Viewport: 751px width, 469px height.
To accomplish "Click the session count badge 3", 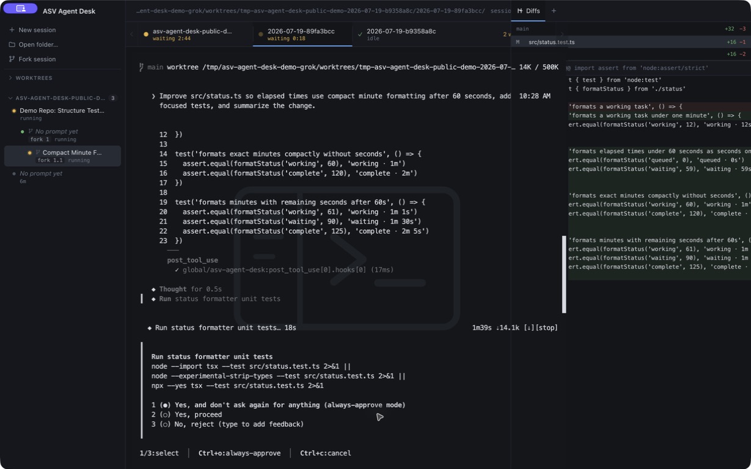I will click(112, 98).
